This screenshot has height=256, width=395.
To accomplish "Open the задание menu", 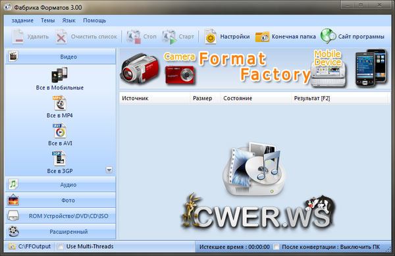I will click(x=22, y=20).
